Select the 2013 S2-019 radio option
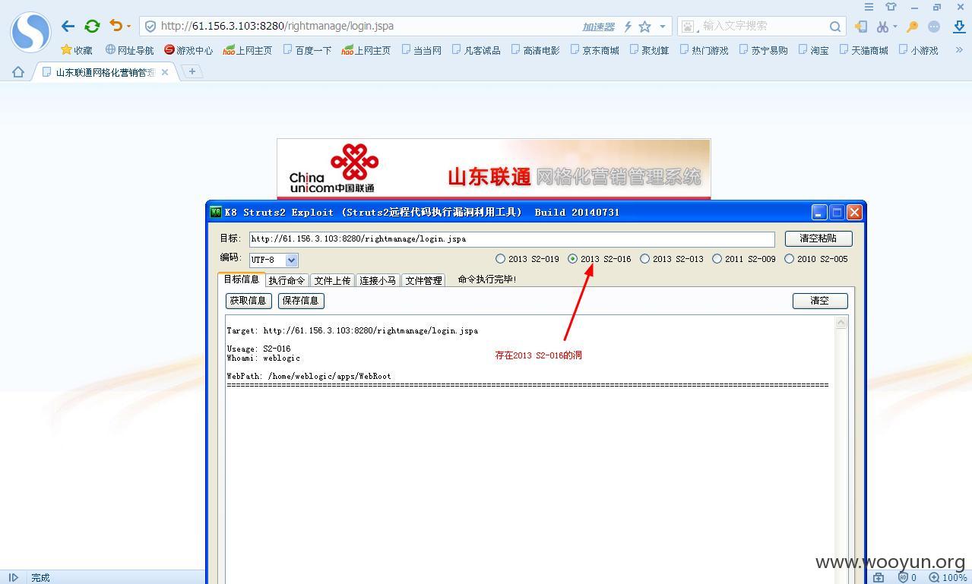972x584 pixels. pos(500,259)
